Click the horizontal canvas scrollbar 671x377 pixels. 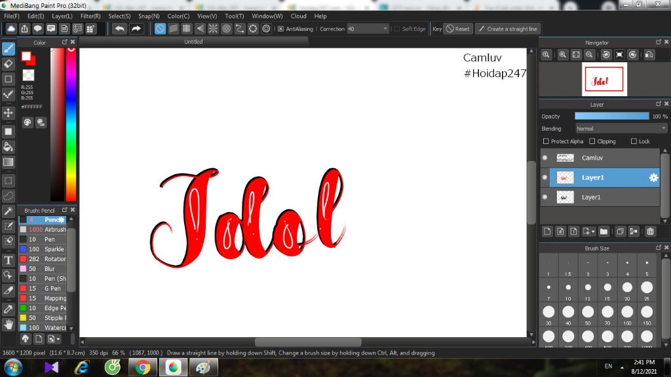click(x=308, y=342)
